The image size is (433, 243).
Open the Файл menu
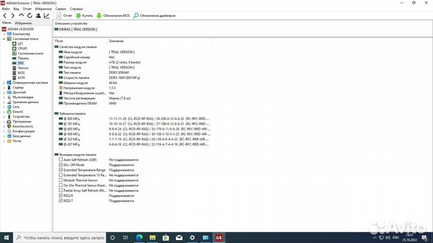5,9
